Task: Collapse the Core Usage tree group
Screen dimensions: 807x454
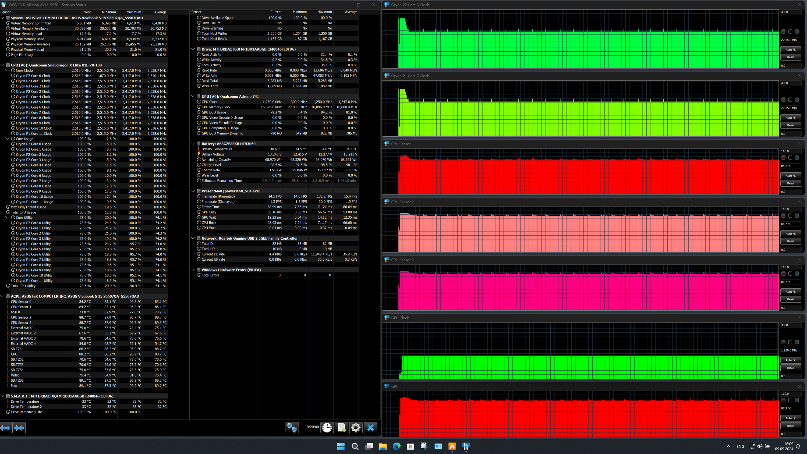Action: (x=8, y=139)
